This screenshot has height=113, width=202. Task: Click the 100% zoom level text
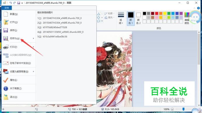point(166,109)
